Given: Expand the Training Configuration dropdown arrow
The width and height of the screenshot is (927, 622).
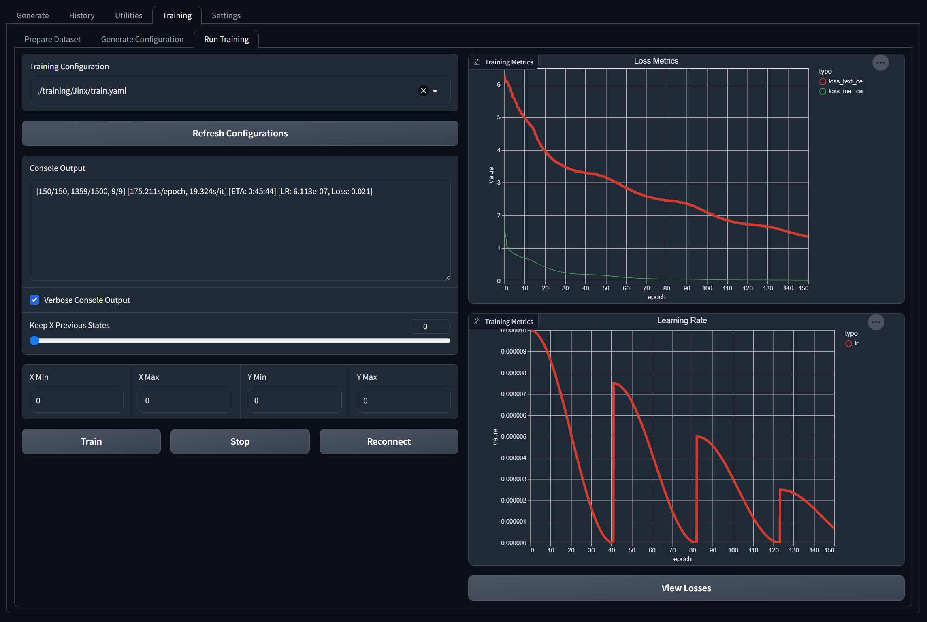Looking at the screenshot, I should 435,91.
